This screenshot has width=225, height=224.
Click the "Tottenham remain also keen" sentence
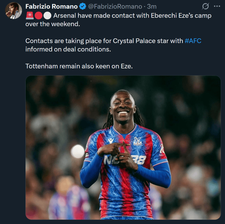coord(79,66)
